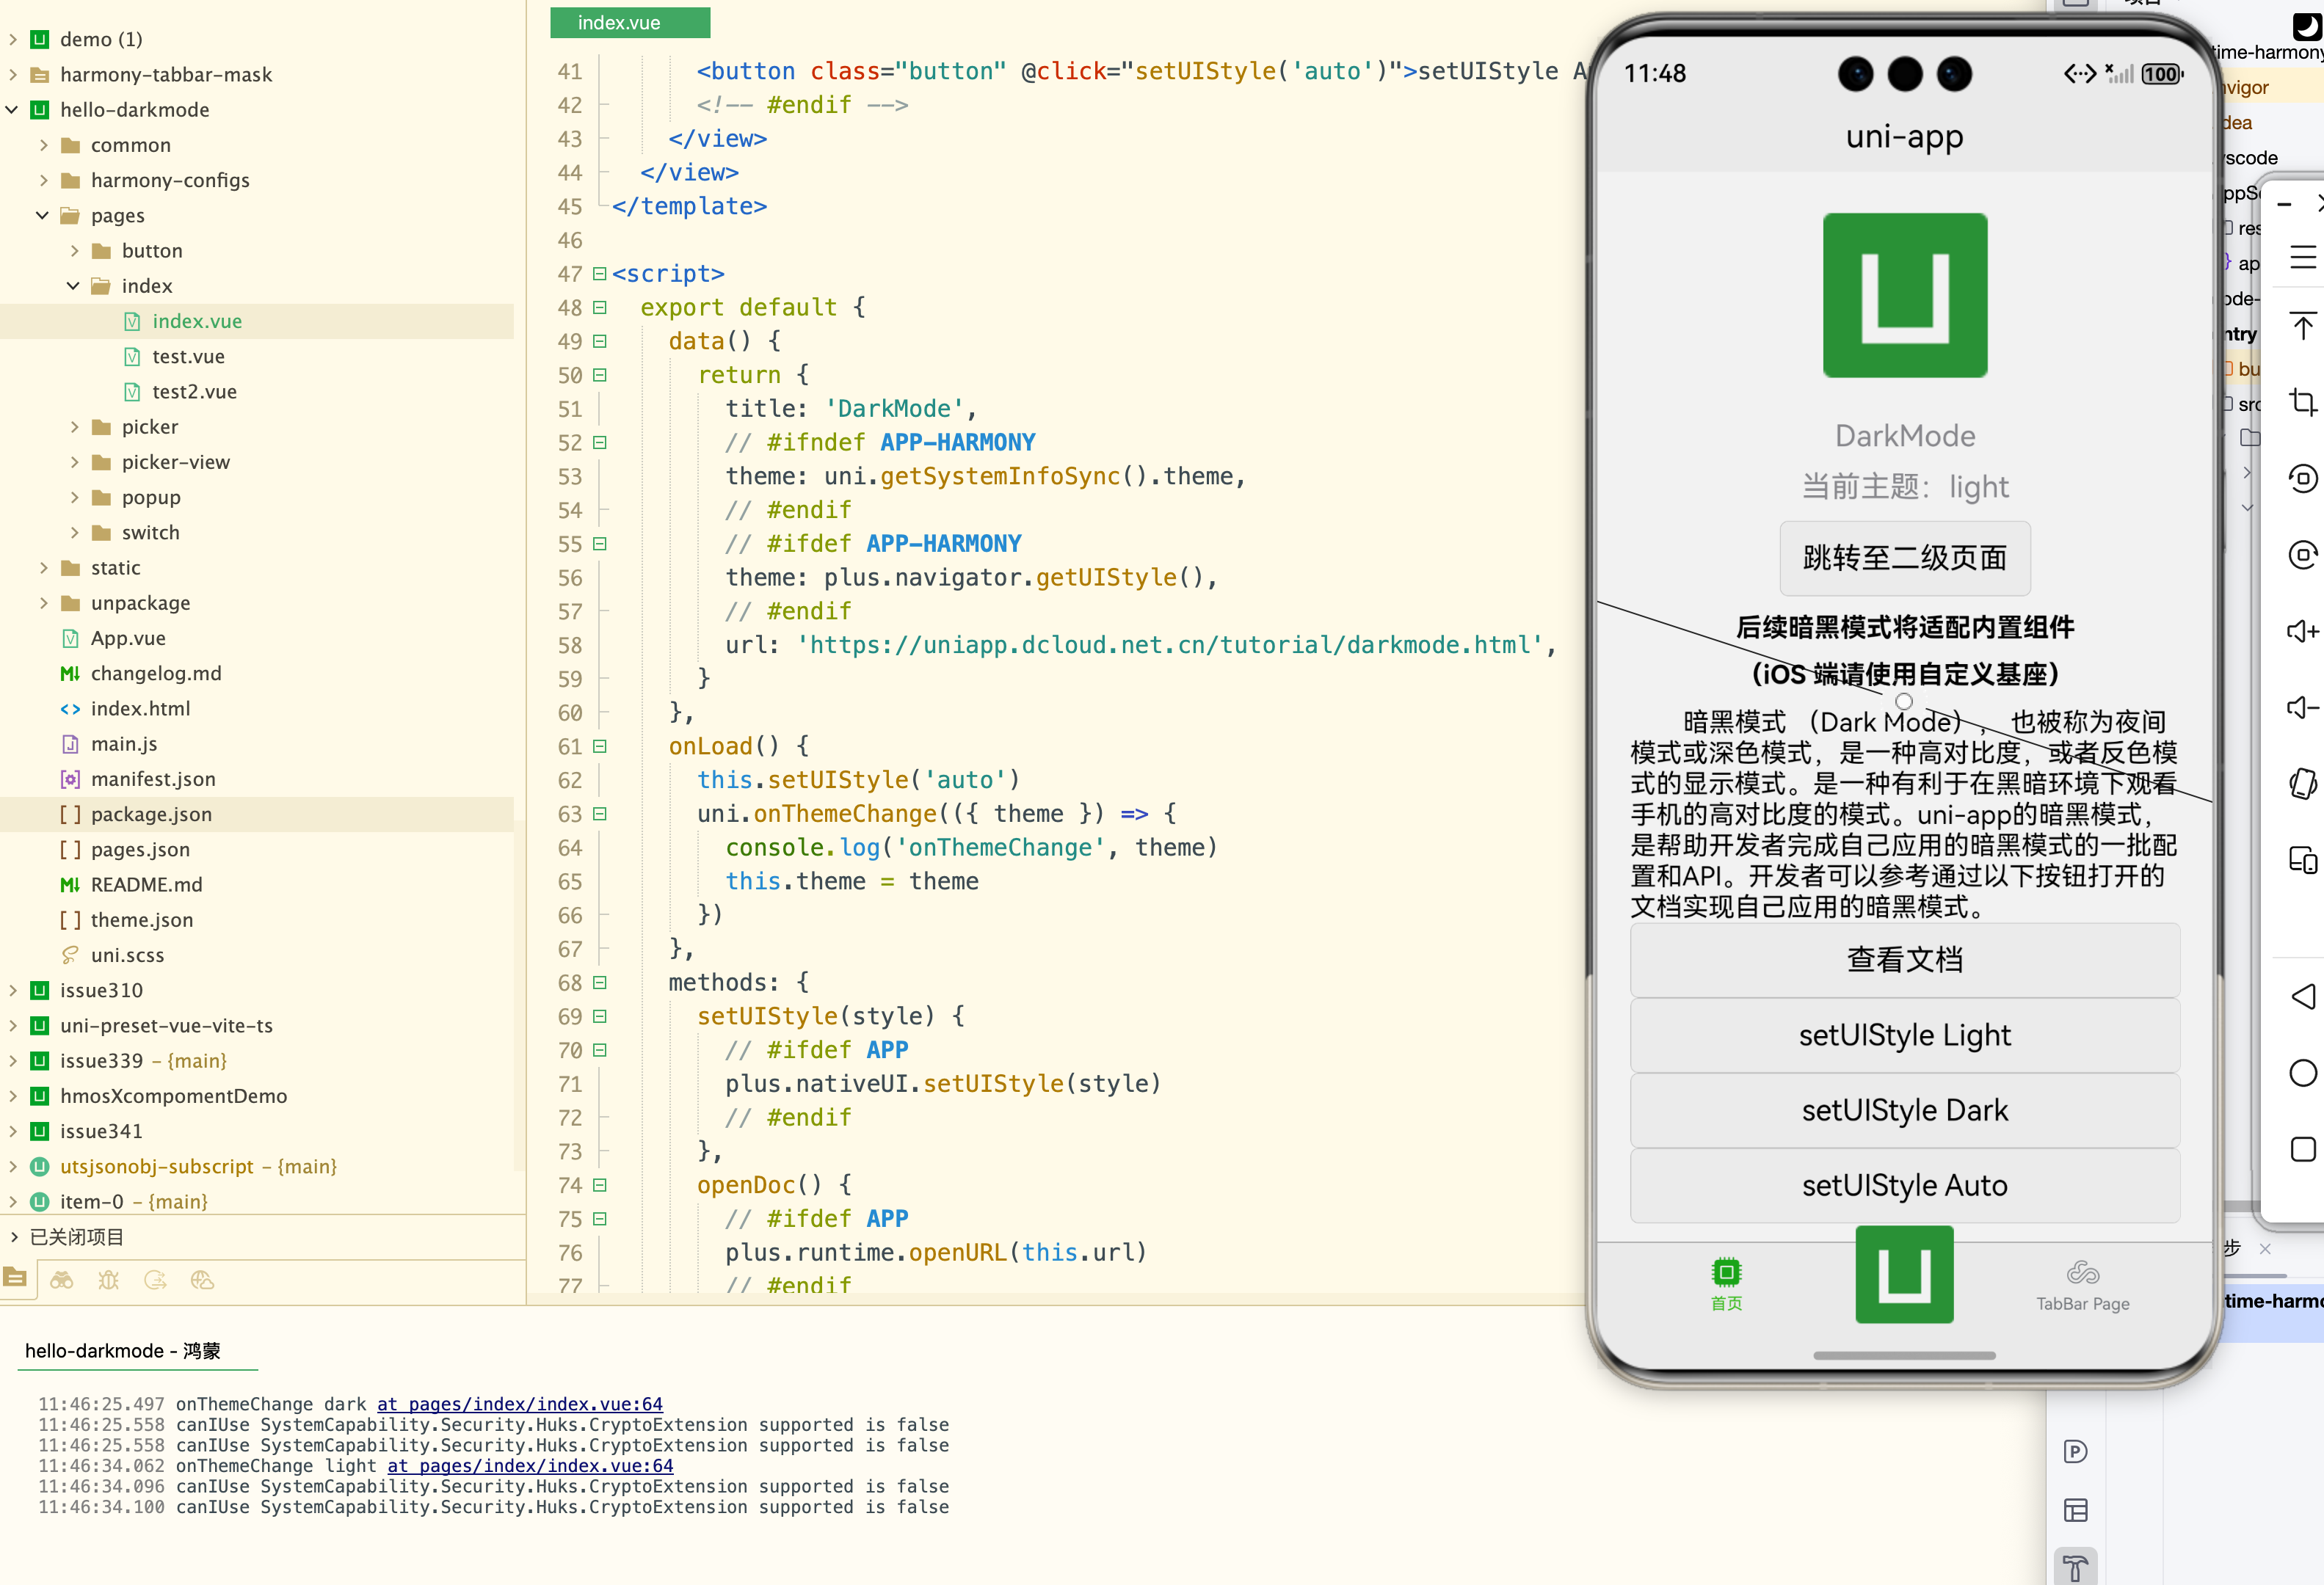Expand the picker-view folder
Viewport: 2324px width, 1585px height.
74,462
